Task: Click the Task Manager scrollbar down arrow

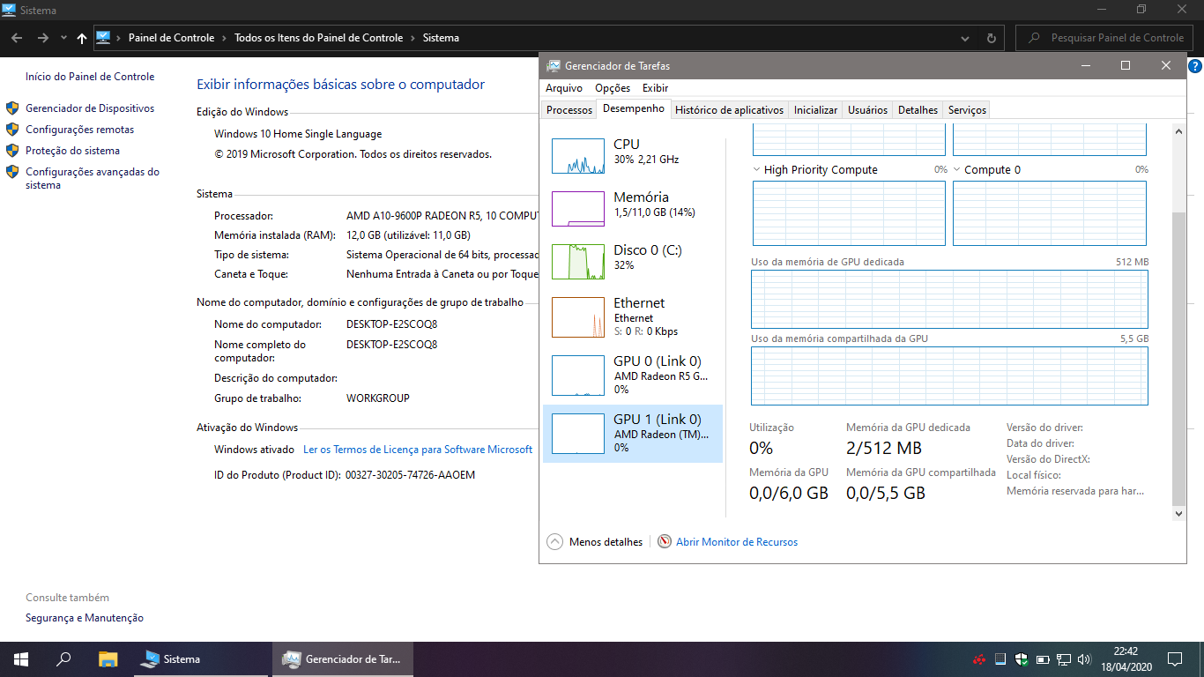Action: [x=1179, y=512]
